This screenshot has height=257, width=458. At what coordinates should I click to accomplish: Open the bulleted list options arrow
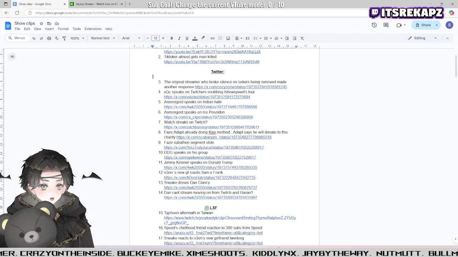[271, 38]
